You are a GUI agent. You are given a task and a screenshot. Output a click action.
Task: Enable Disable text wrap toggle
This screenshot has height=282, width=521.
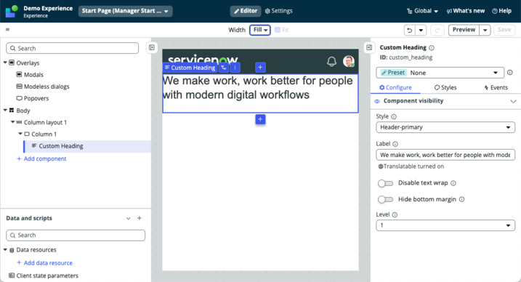point(385,183)
